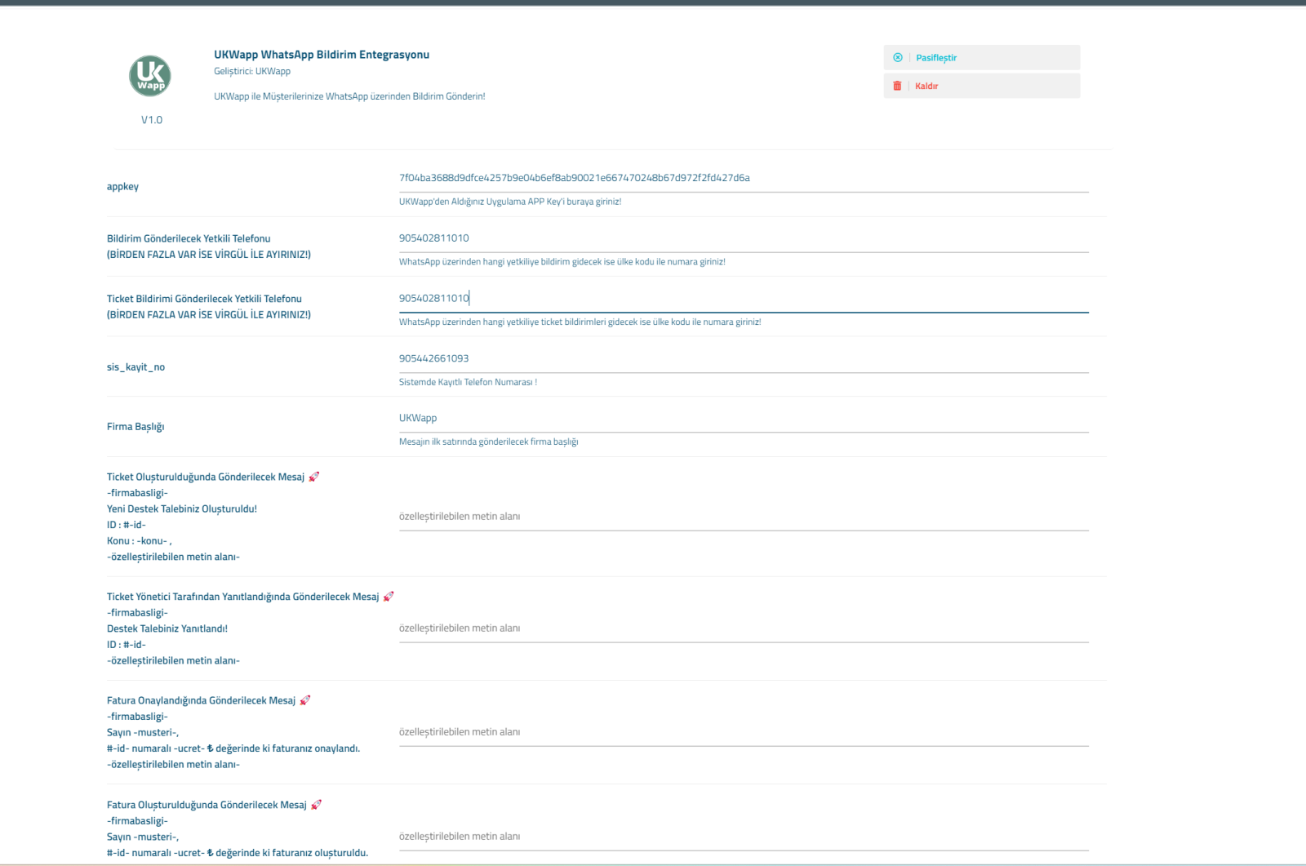Click the text faturanız onaylandı line
Screen dimensions: 1306x866
(x=233, y=748)
